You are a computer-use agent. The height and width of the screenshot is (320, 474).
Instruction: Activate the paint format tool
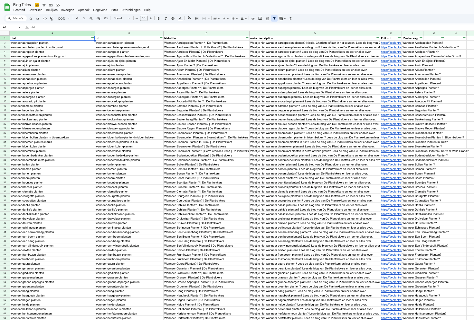[52, 19]
